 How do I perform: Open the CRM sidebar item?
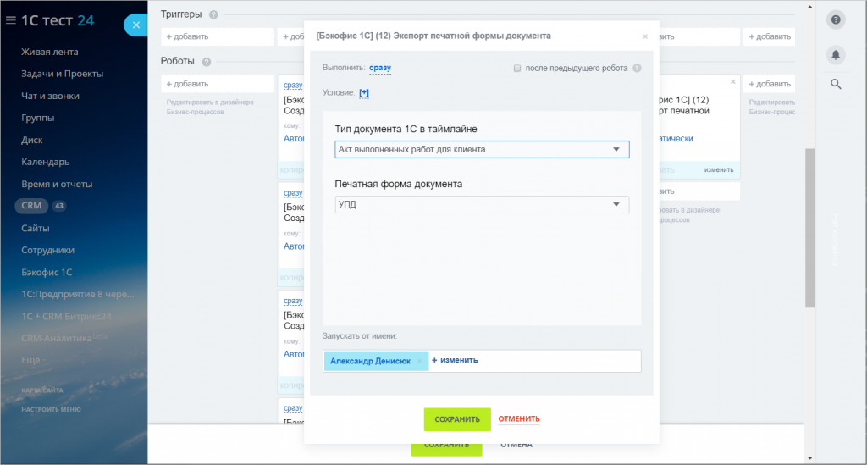tap(31, 206)
